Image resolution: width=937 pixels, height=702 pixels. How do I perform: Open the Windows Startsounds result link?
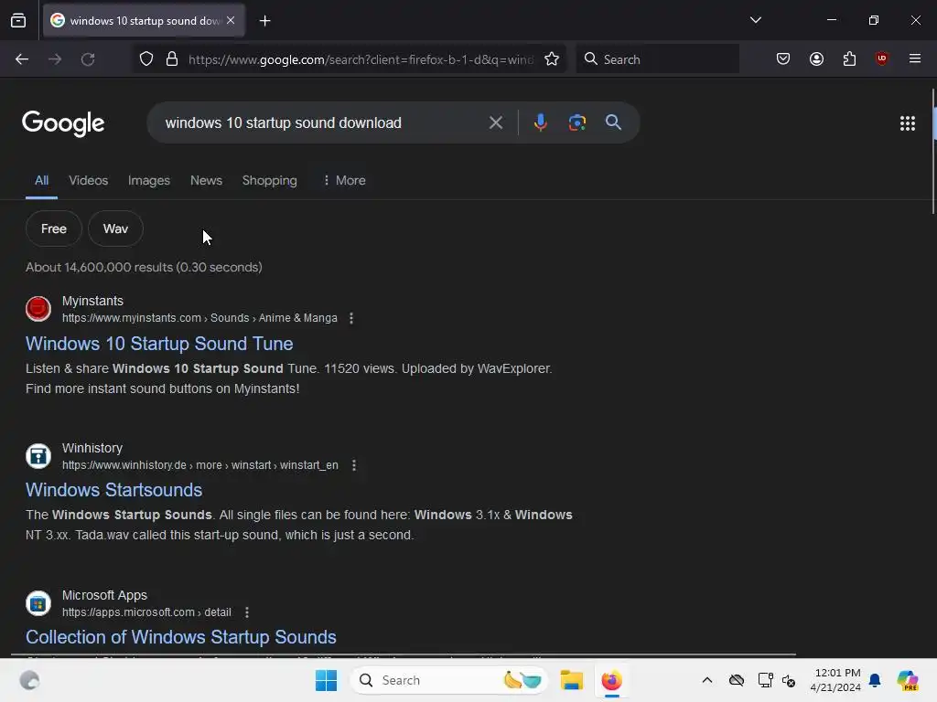click(114, 490)
